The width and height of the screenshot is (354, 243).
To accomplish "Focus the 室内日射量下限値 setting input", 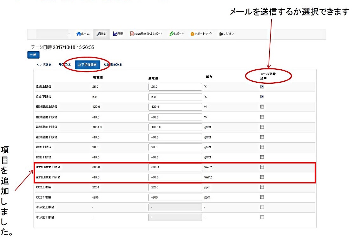I will click(x=175, y=177).
